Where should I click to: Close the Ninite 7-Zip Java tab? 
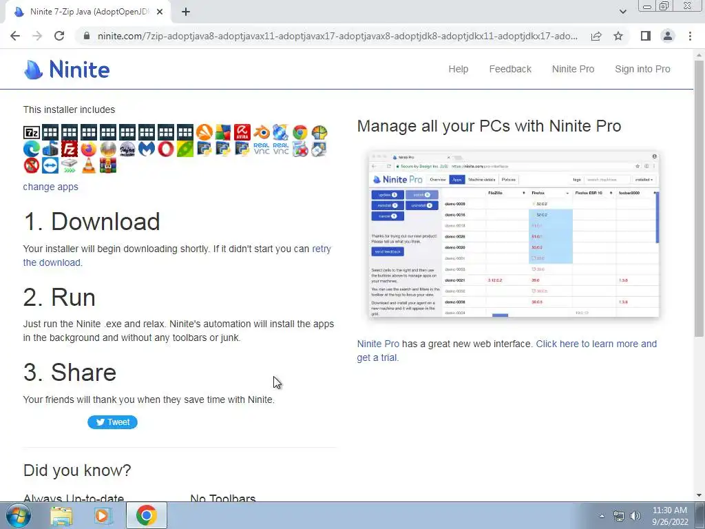[x=160, y=12]
